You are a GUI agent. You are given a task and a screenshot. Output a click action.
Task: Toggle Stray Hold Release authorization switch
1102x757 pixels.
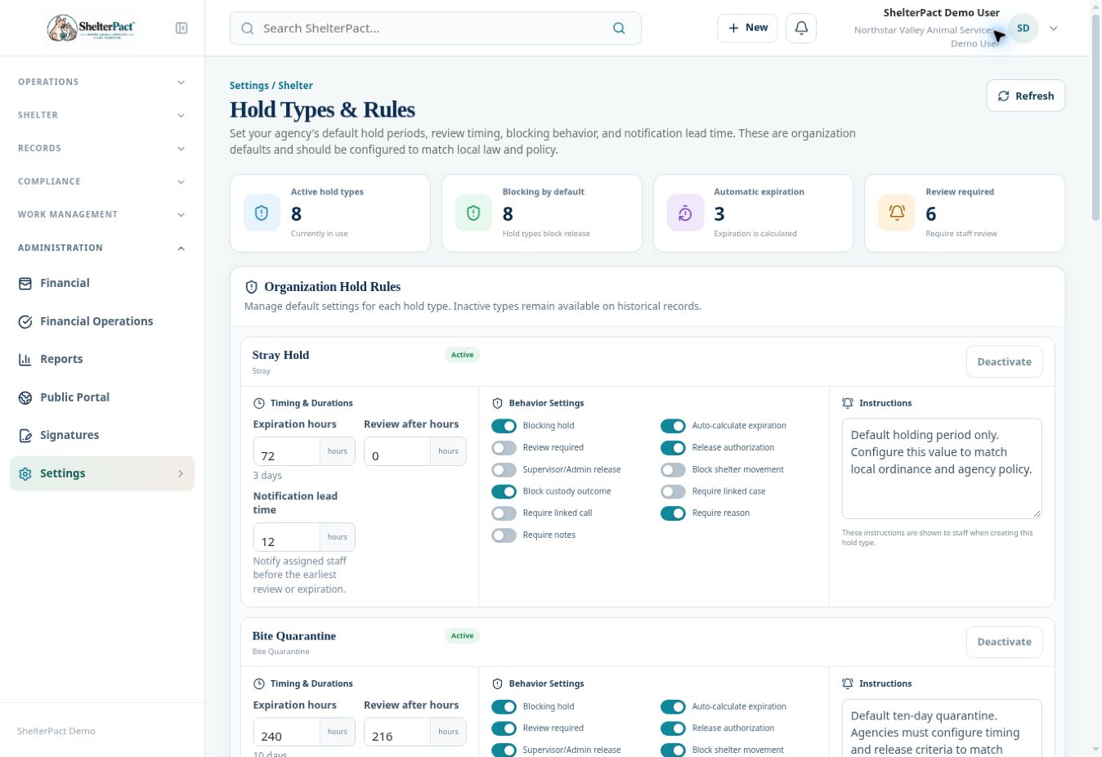673,448
